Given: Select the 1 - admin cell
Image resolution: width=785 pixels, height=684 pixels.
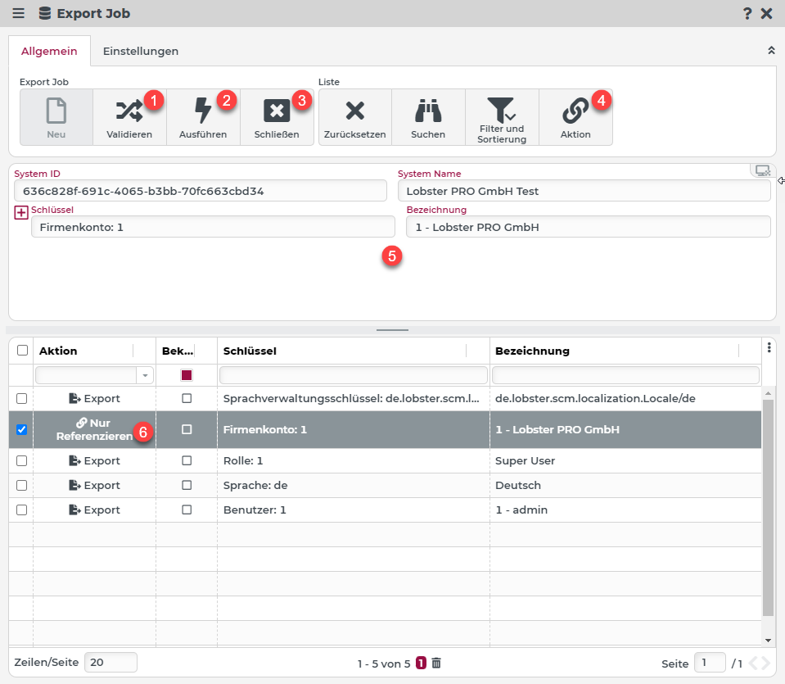Looking at the screenshot, I should pyautogui.click(x=625, y=510).
